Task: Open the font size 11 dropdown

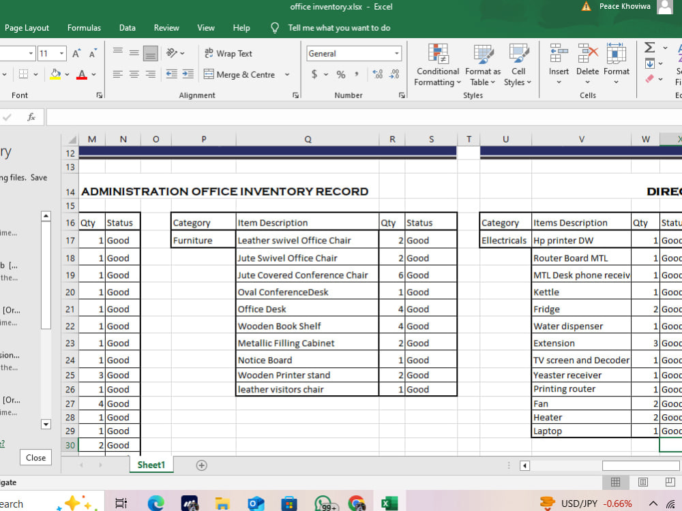Action: (x=62, y=53)
